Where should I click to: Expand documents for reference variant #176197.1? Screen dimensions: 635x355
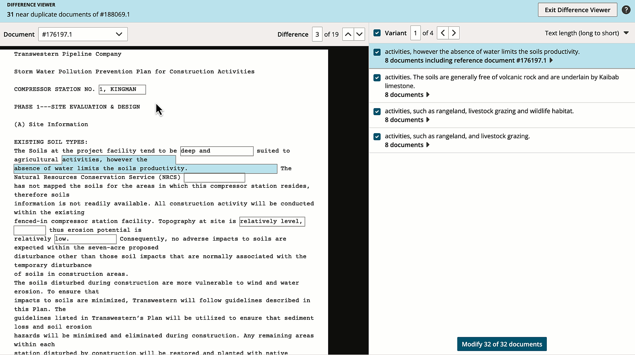(x=551, y=61)
